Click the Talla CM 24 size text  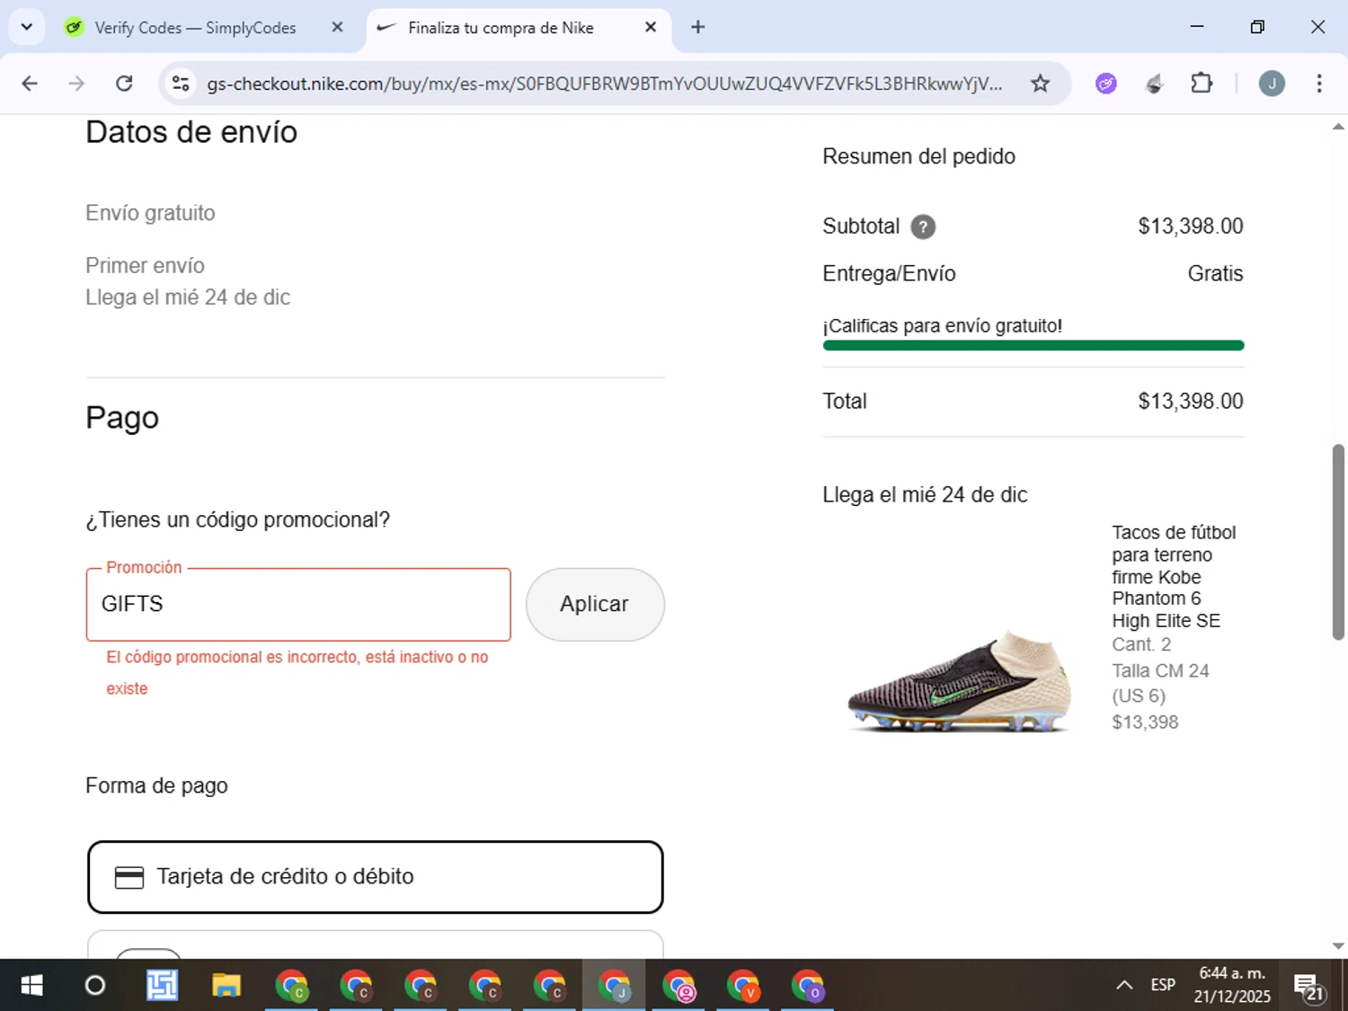[x=1160, y=683]
